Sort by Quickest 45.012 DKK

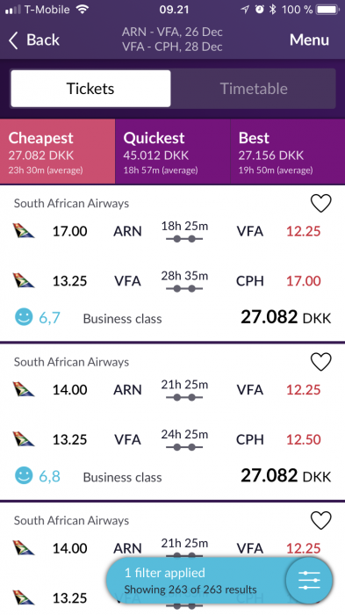(x=172, y=151)
